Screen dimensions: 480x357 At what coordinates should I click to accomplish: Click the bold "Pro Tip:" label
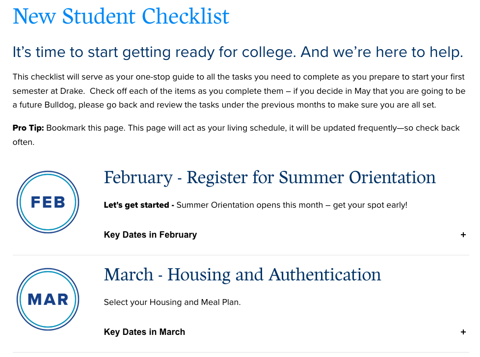pyautogui.click(x=28, y=128)
